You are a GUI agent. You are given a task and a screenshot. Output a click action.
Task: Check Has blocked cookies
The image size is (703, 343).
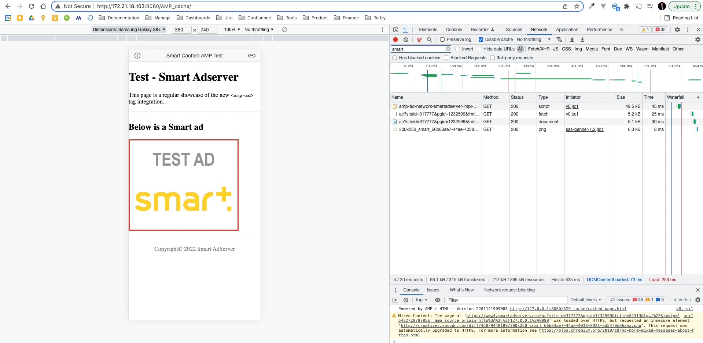pyautogui.click(x=395, y=58)
